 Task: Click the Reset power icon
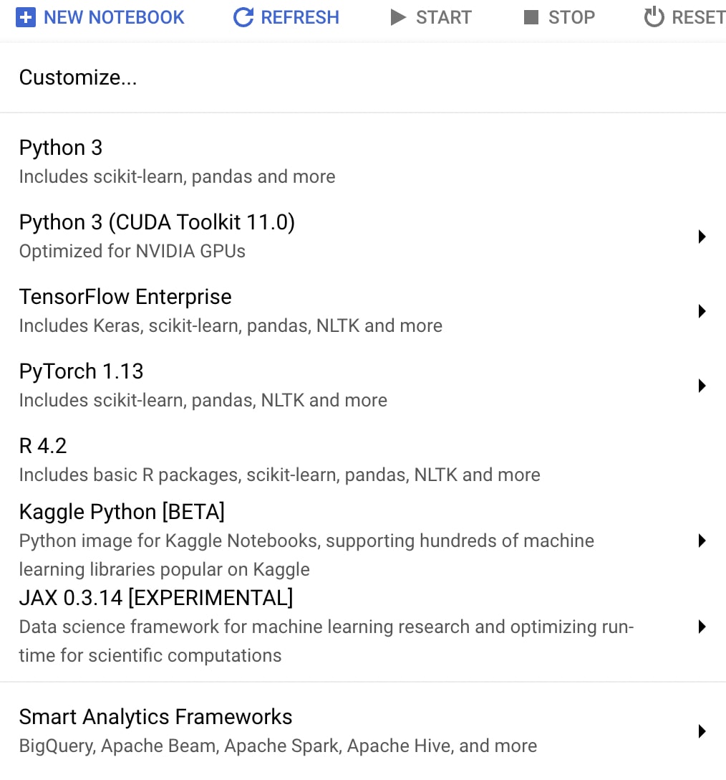coord(654,17)
